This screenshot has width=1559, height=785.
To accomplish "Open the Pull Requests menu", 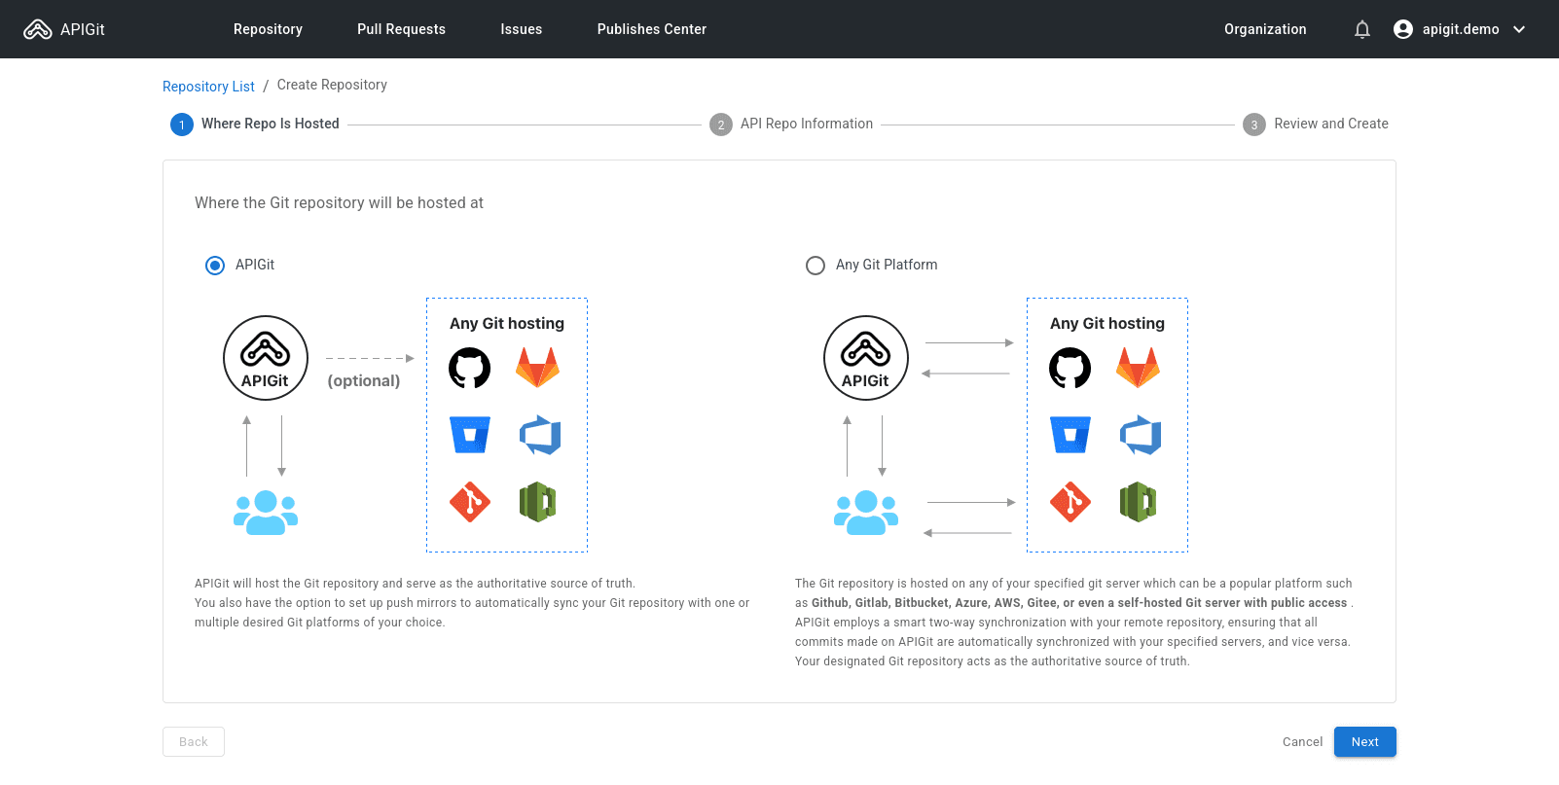I will click(x=401, y=29).
